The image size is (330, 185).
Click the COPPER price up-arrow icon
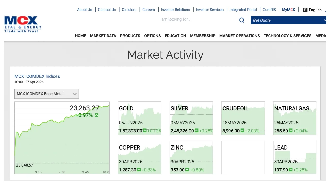click(x=139, y=170)
